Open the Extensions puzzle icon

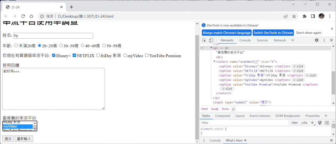click(x=304, y=16)
